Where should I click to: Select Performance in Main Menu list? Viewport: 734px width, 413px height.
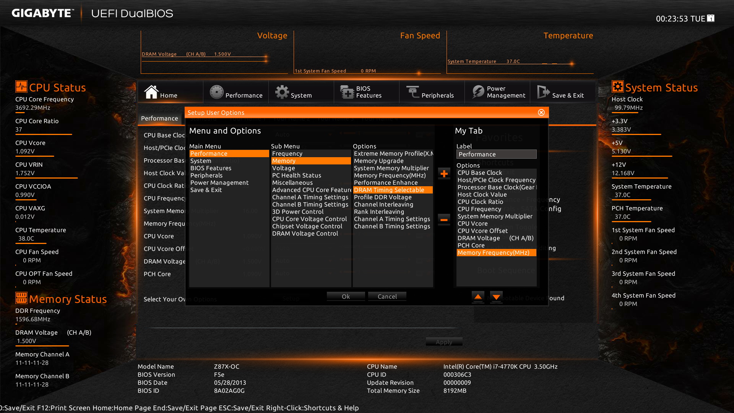click(229, 153)
